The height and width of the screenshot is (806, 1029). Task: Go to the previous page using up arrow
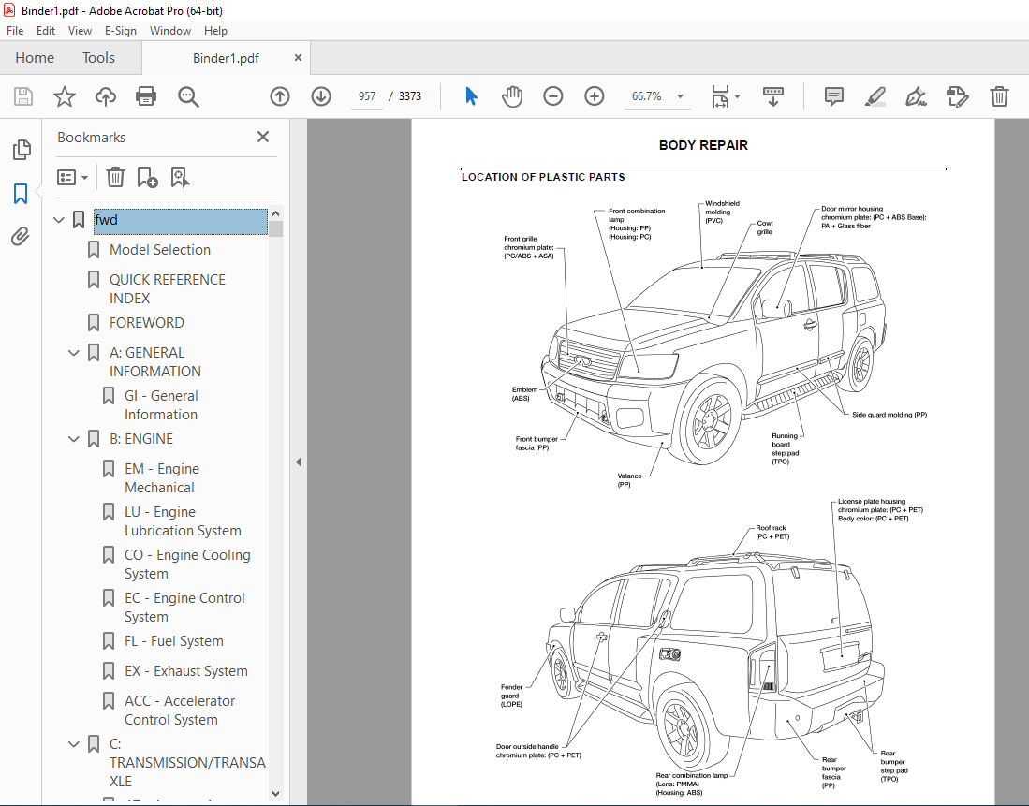point(280,96)
